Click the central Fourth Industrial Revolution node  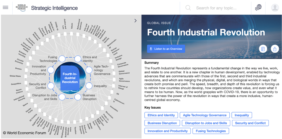70,78
